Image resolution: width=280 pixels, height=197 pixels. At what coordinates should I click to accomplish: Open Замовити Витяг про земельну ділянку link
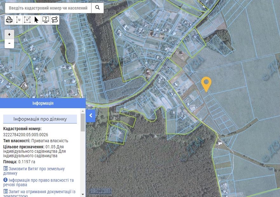34,171
